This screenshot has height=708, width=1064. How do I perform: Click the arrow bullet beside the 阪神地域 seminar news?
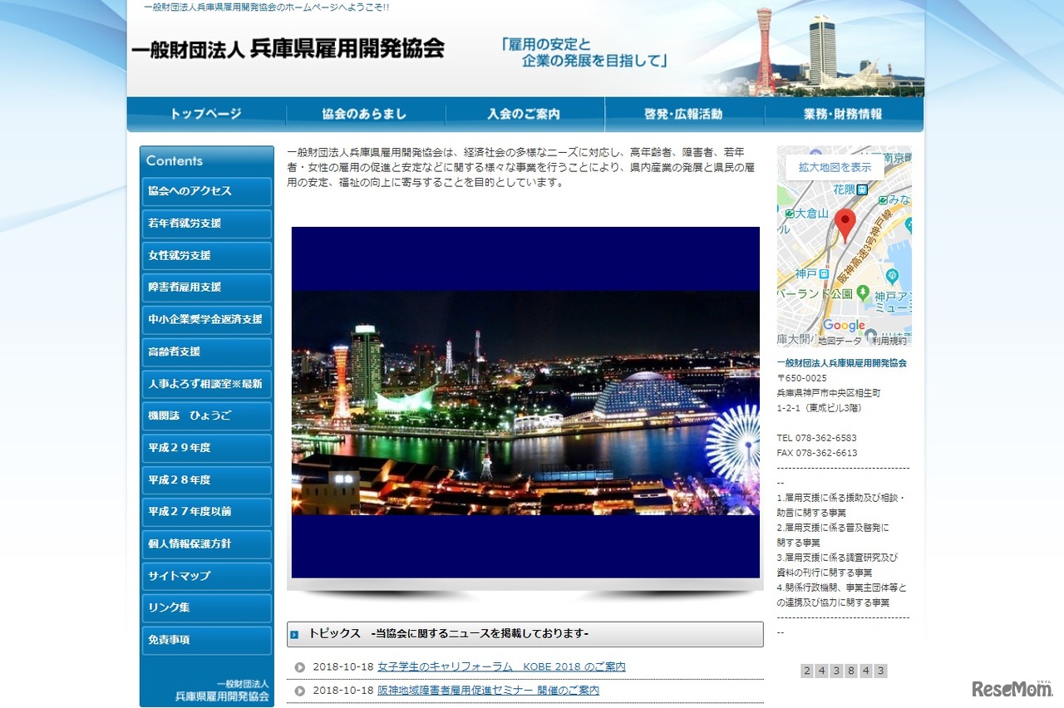coord(300,690)
